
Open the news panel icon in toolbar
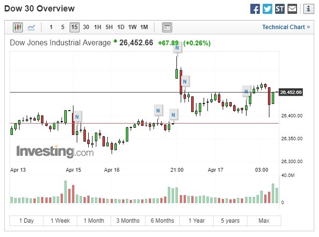coord(167,27)
